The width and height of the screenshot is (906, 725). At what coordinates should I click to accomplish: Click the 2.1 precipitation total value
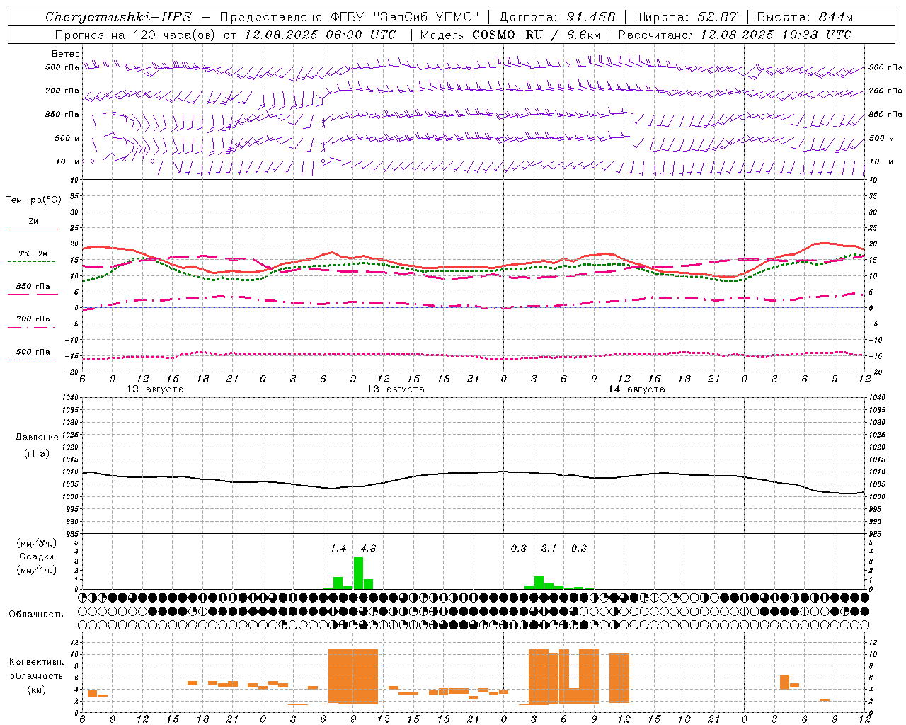549,548
